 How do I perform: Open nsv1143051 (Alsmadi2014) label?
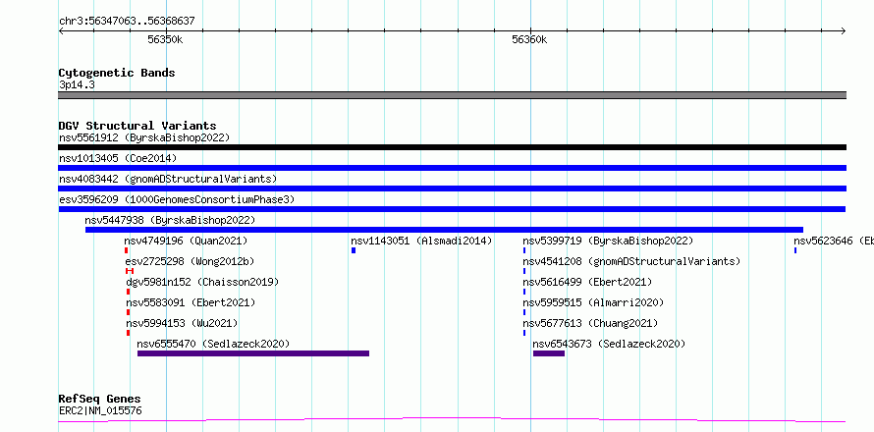[421, 241]
